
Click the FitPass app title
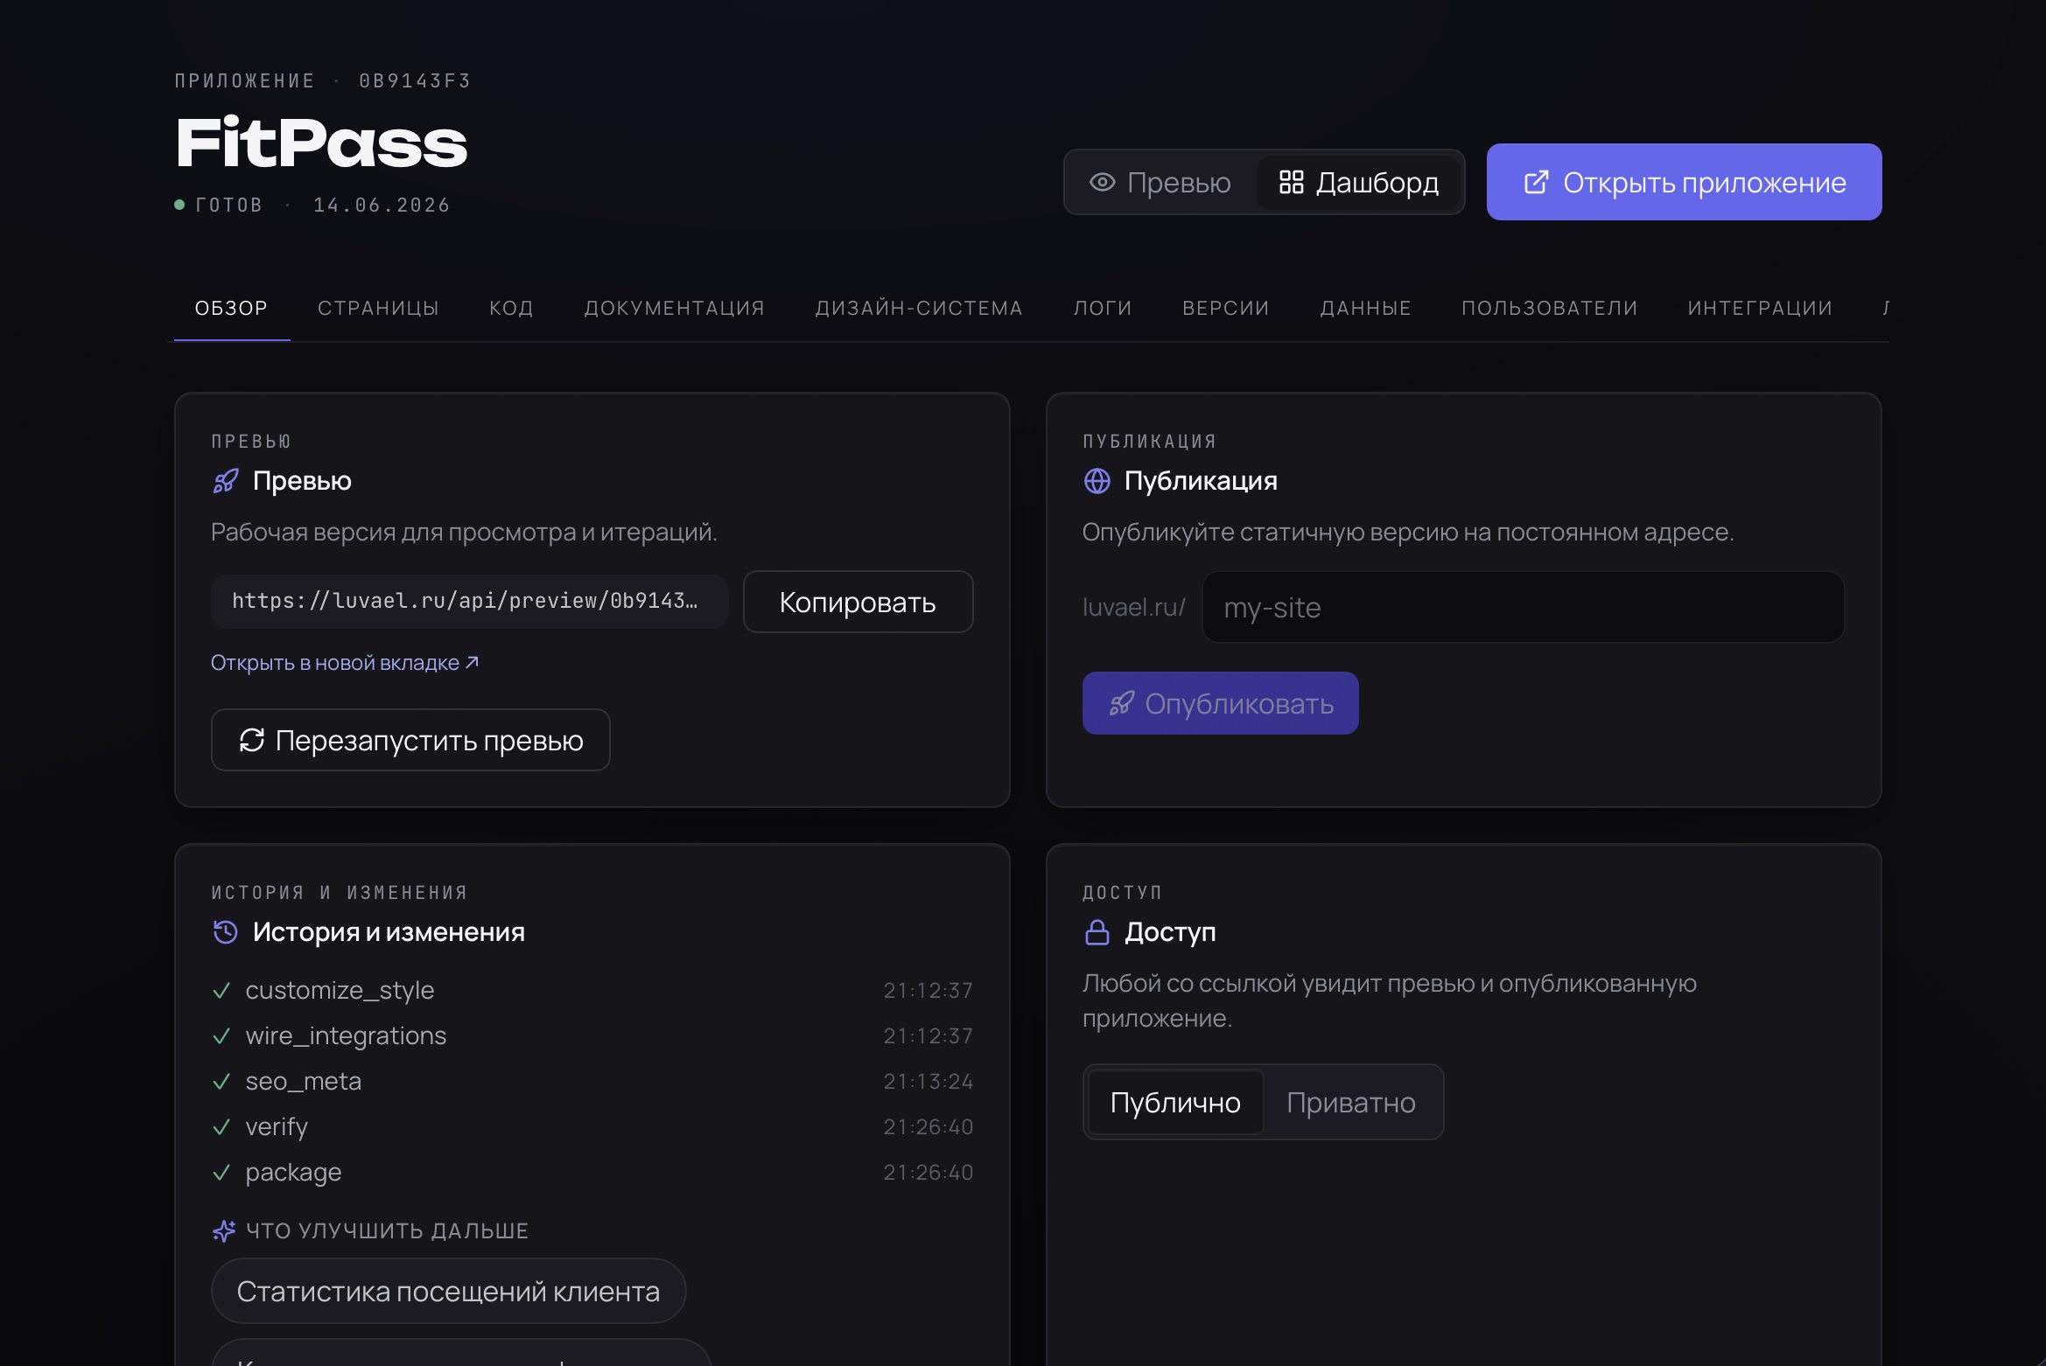point(321,143)
